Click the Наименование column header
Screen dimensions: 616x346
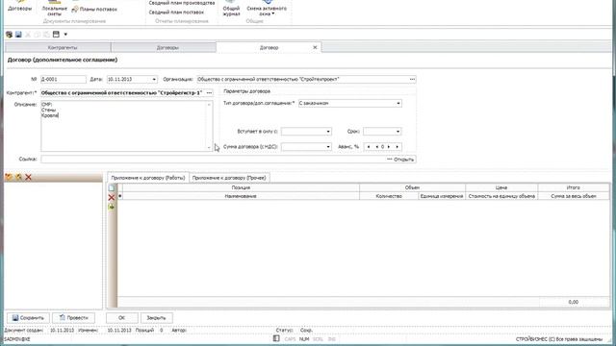point(241,196)
